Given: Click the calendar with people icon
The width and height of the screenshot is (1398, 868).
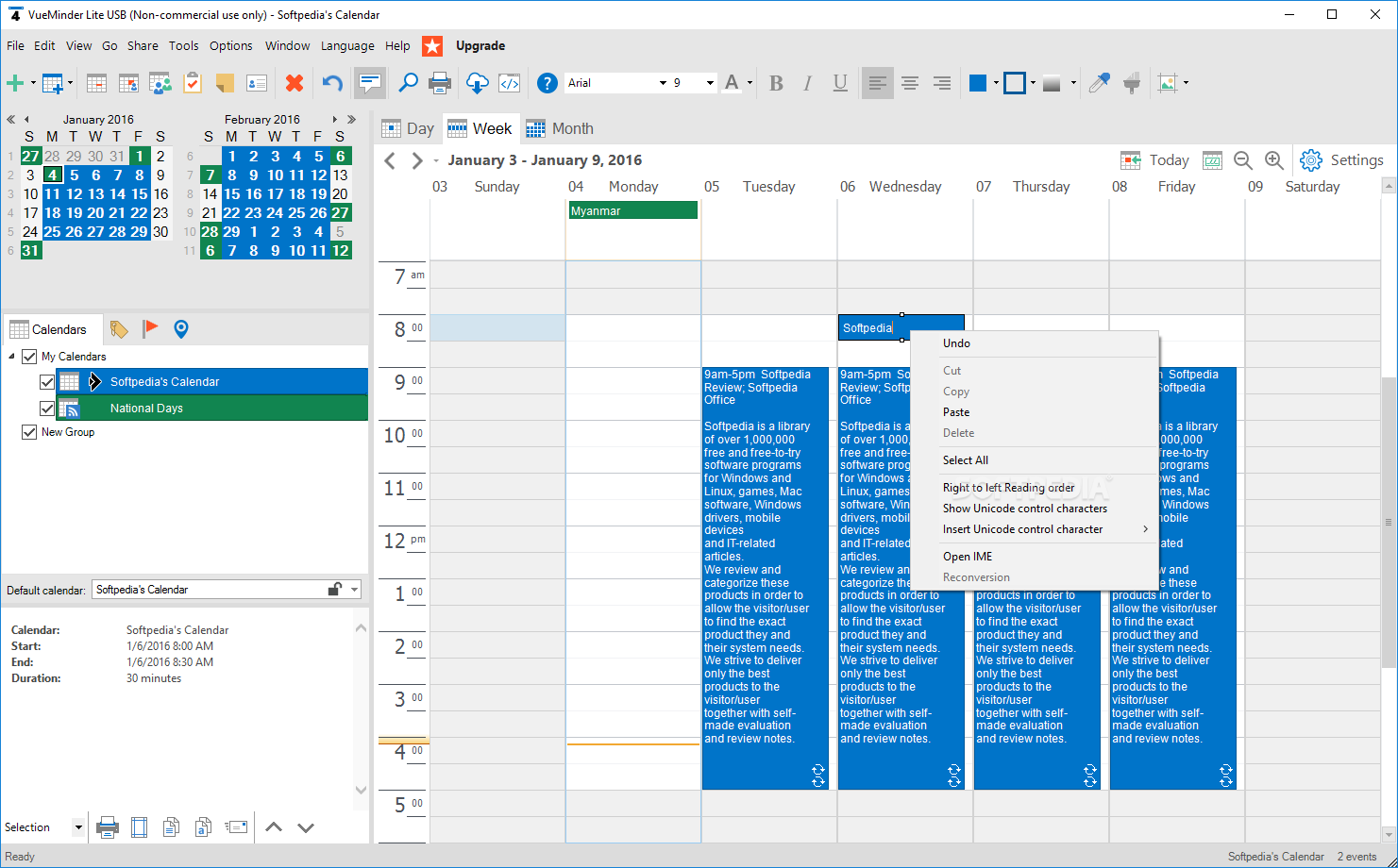Looking at the screenshot, I should click(x=160, y=83).
